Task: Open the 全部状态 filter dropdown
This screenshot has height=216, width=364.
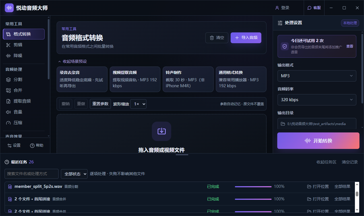Action: click(x=74, y=174)
